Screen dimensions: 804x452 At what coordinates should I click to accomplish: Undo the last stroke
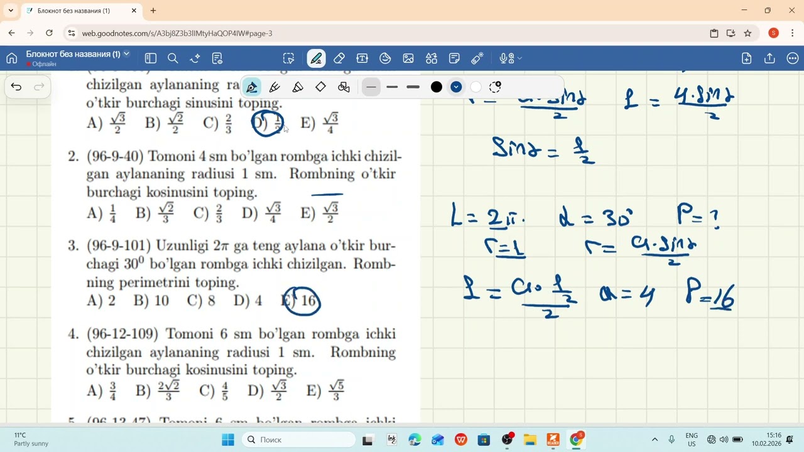point(16,87)
